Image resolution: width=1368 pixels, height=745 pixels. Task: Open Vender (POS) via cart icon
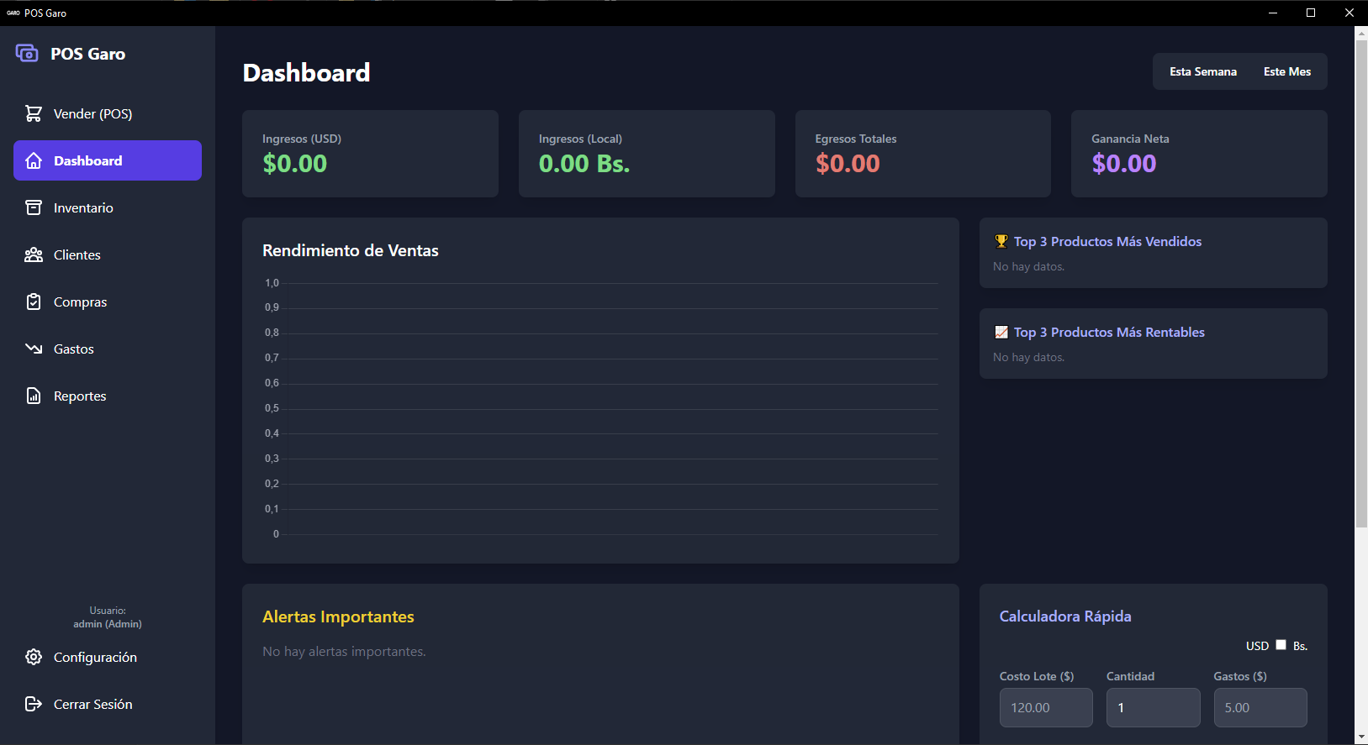pyautogui.click(x=34, y=113)
